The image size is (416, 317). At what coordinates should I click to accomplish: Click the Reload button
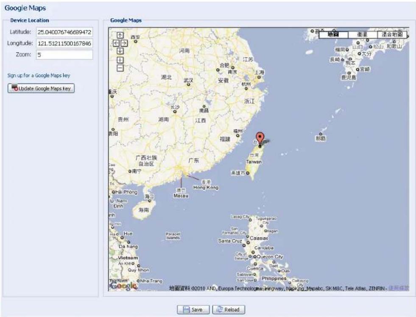pos(229,309)
